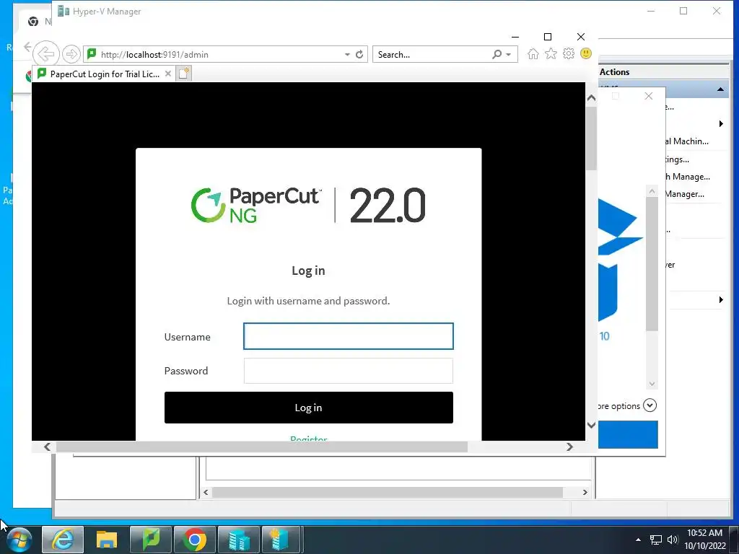The image size is (739, 554).
Task: Expand first Actions submenu arrow
Action: tap(721, 124)
